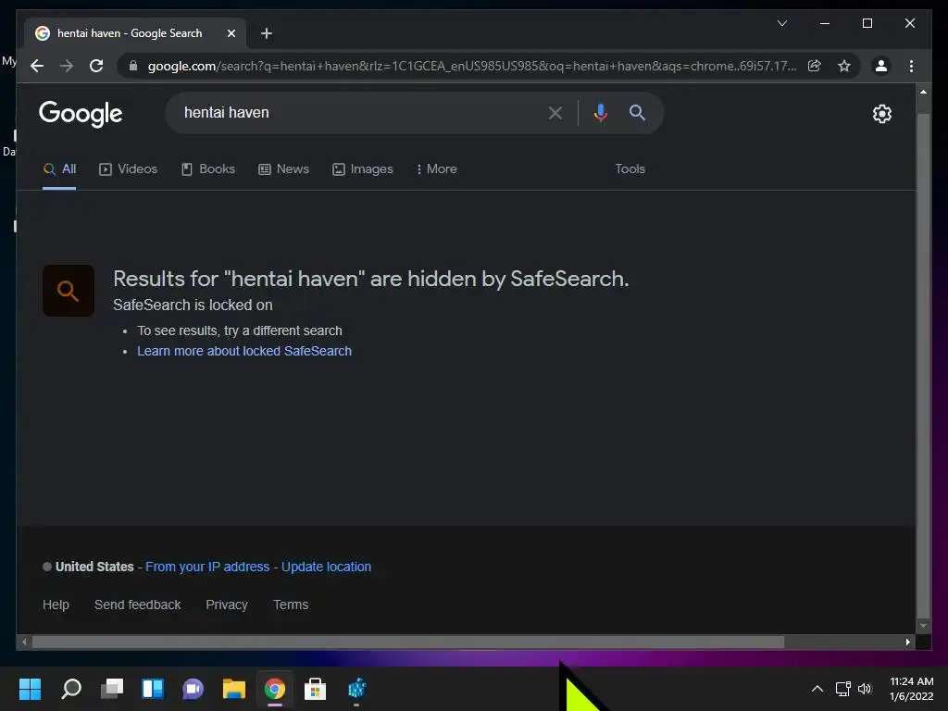Click the Update location link
This screenshot has width=948, height=711.
pyautogui.click(x=327, y=568)
